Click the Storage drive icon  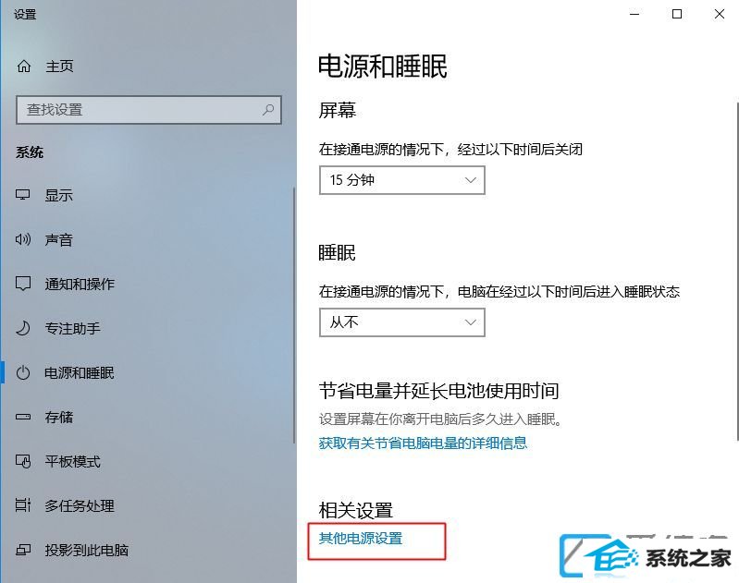pyautogui.click(x=23, y=417)
